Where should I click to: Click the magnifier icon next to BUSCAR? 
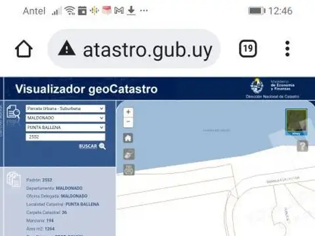102,146
